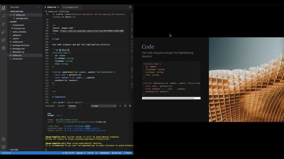
Task: Click Go Live in status bar
Action: pos(116,153)
